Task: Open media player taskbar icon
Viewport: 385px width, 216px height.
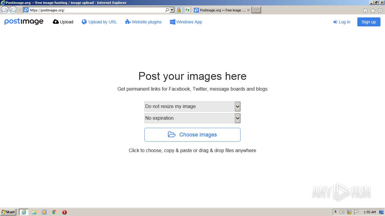Action: click(44, 212)
